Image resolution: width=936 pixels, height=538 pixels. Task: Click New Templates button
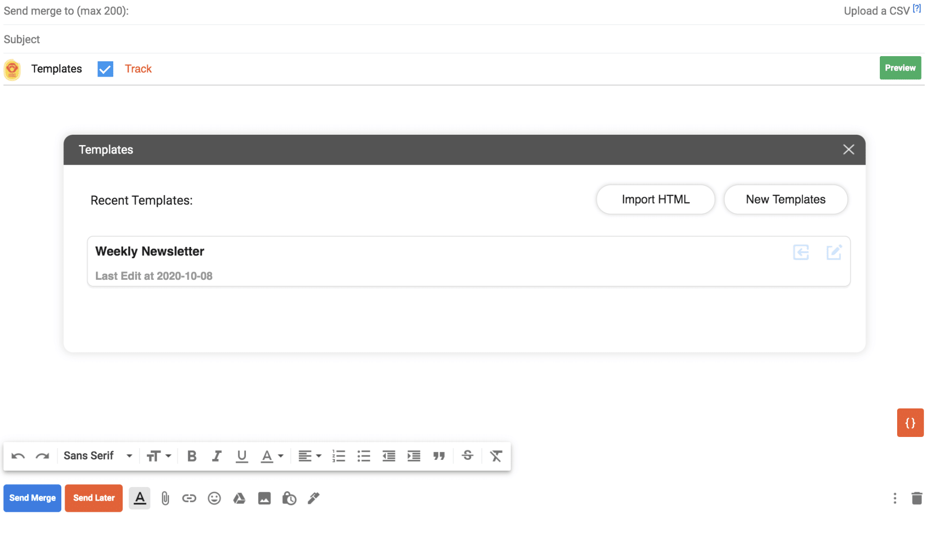pyautogui.click(x=786, y=200)
